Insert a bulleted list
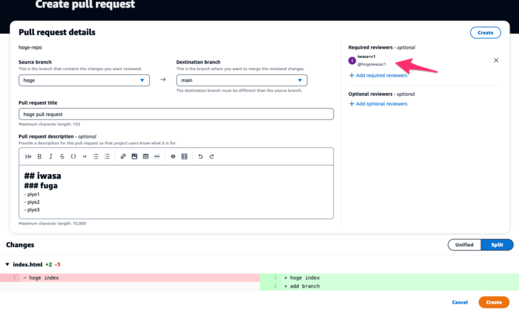 tap(96, 157)
